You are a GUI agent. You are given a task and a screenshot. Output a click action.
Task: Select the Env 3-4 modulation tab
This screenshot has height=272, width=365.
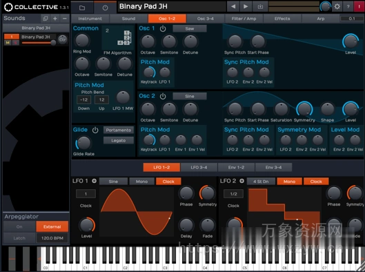click(273, 168)
